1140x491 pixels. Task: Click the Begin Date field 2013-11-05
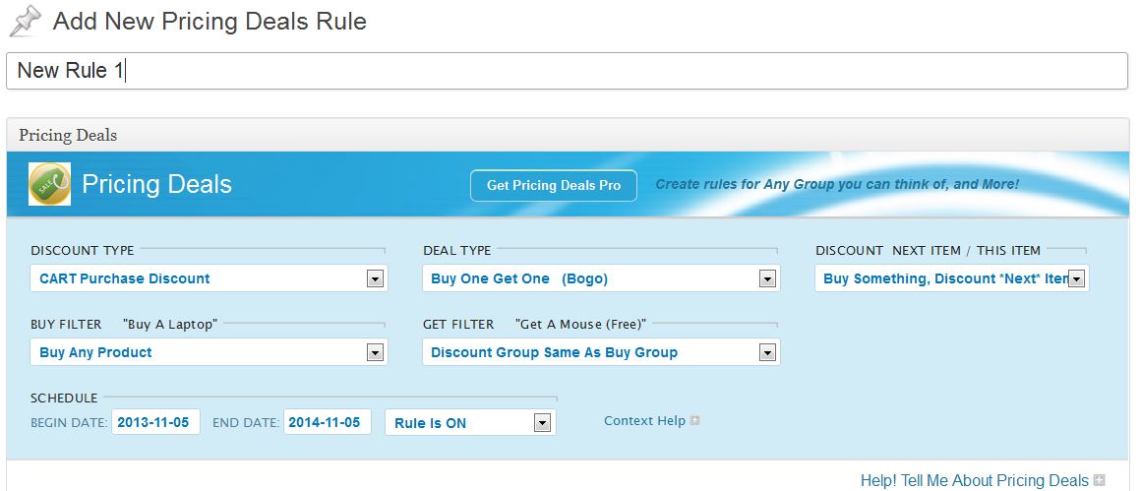(155, 422)
